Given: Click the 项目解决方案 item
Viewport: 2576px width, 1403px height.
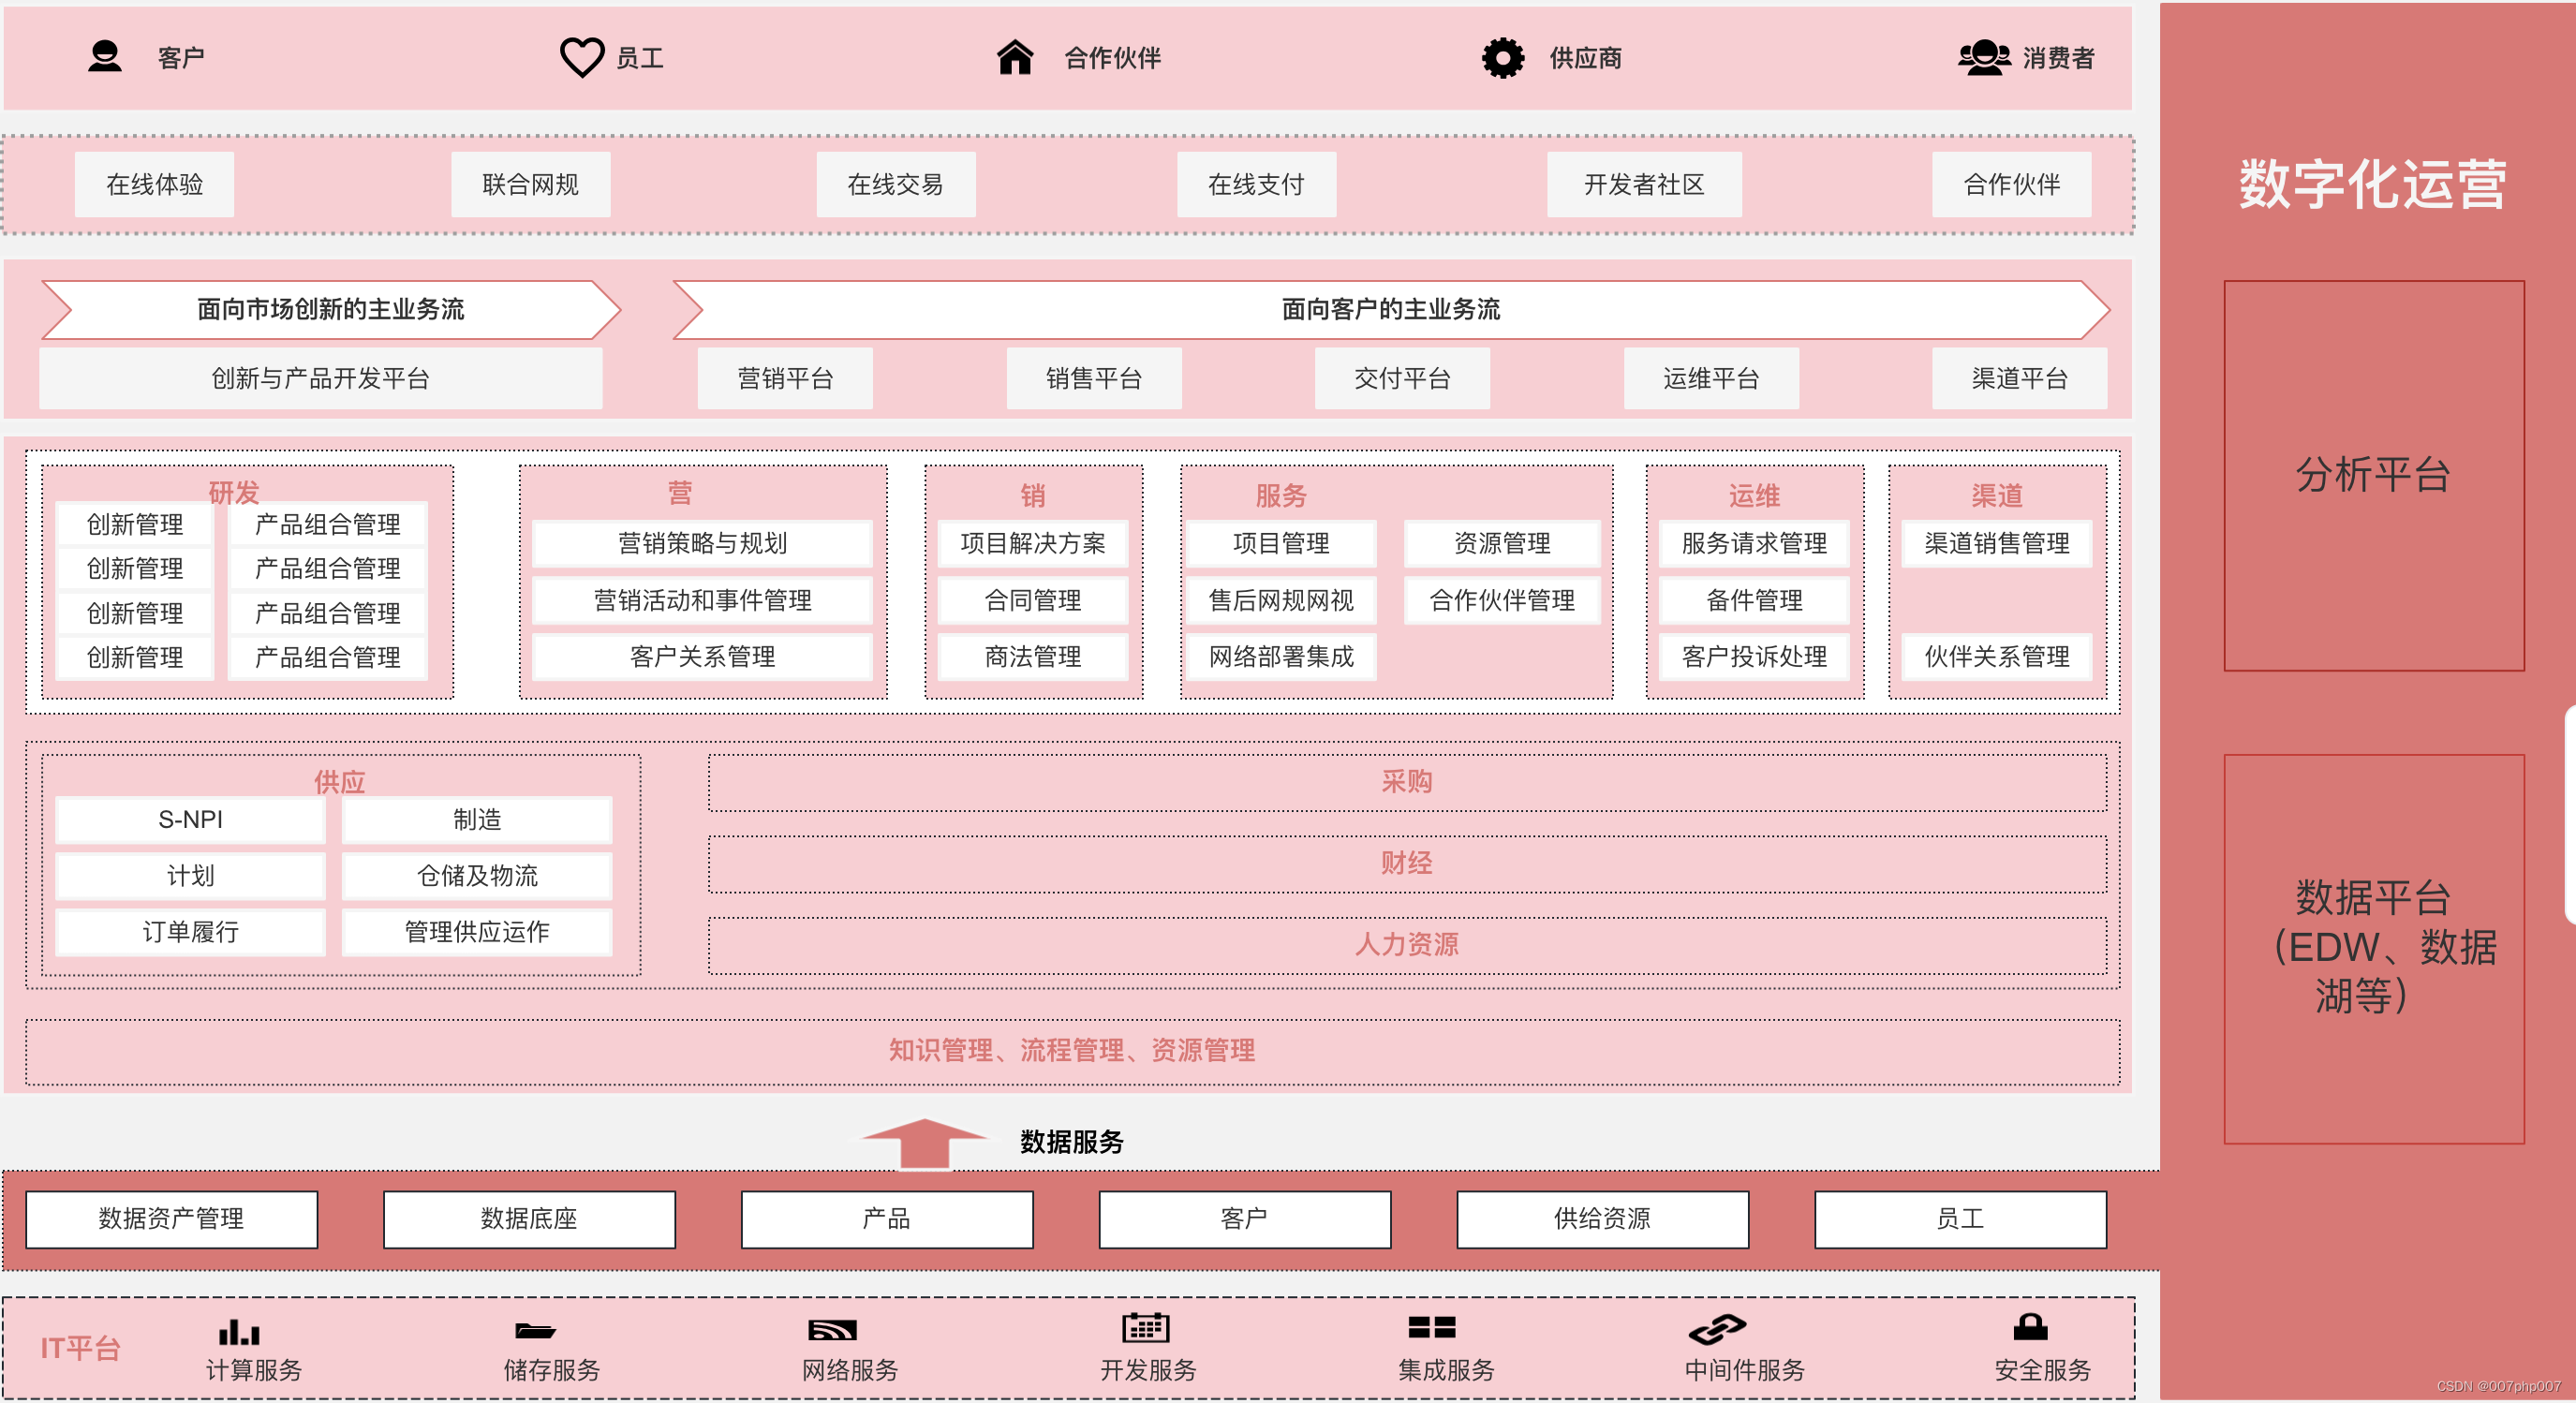Looking at the screenshot, I should tap(1033, 543).
